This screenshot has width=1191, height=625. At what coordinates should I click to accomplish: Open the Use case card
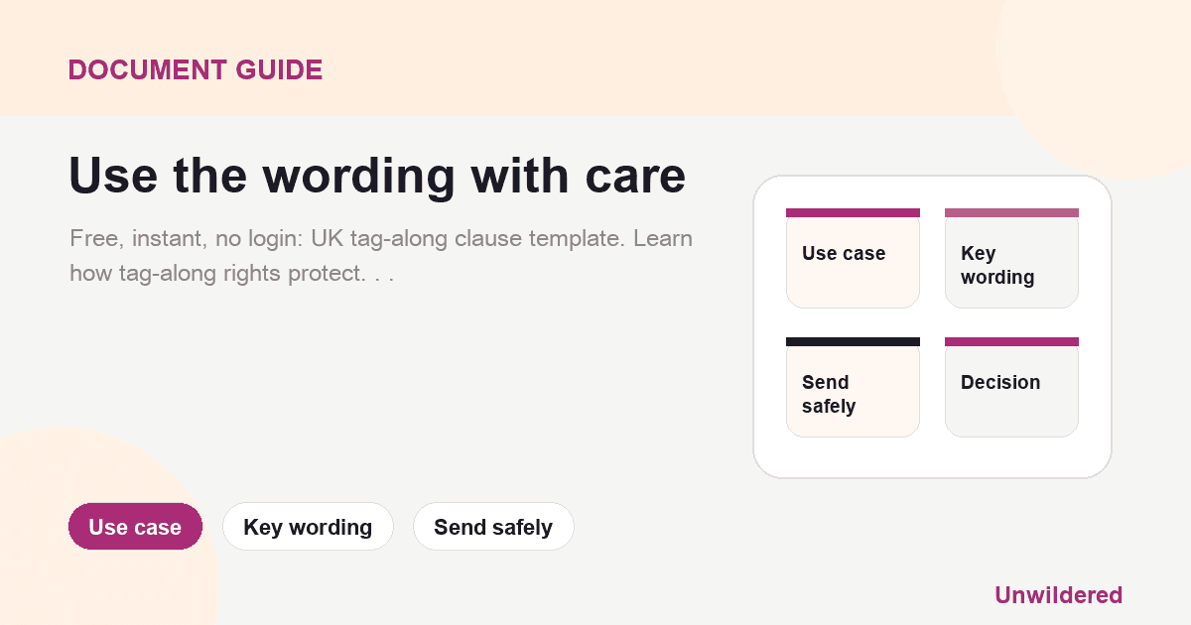pyautogui.click(x=853, y=258)
